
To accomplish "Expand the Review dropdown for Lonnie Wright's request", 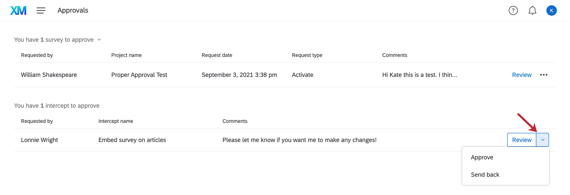I will (x=543, y=140).
